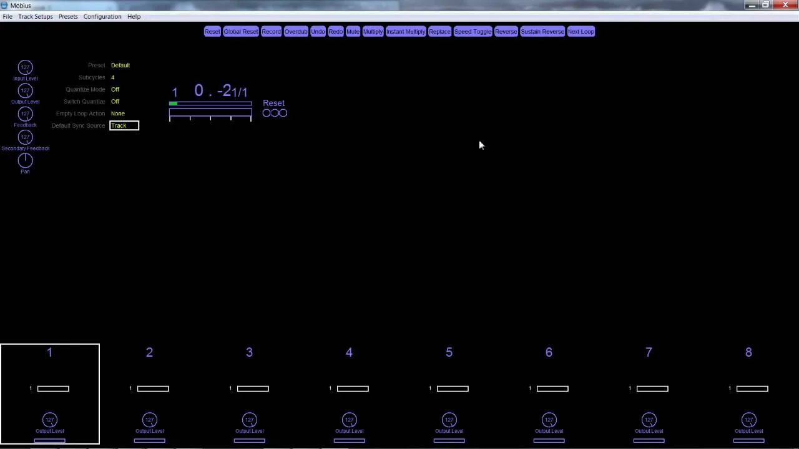
Task: Click the Feedback knob
Action: coord(25,114)
